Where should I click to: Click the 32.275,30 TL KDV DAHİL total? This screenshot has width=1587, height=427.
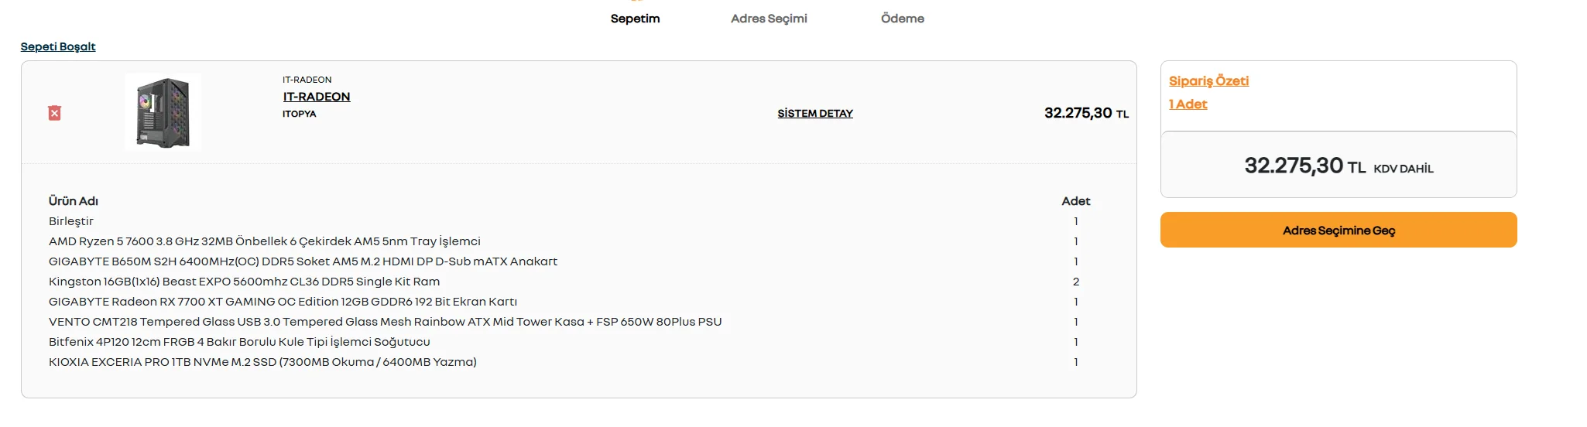(1338, 166)
